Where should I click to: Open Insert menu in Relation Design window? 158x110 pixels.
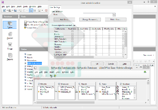(x=52, y=72)
